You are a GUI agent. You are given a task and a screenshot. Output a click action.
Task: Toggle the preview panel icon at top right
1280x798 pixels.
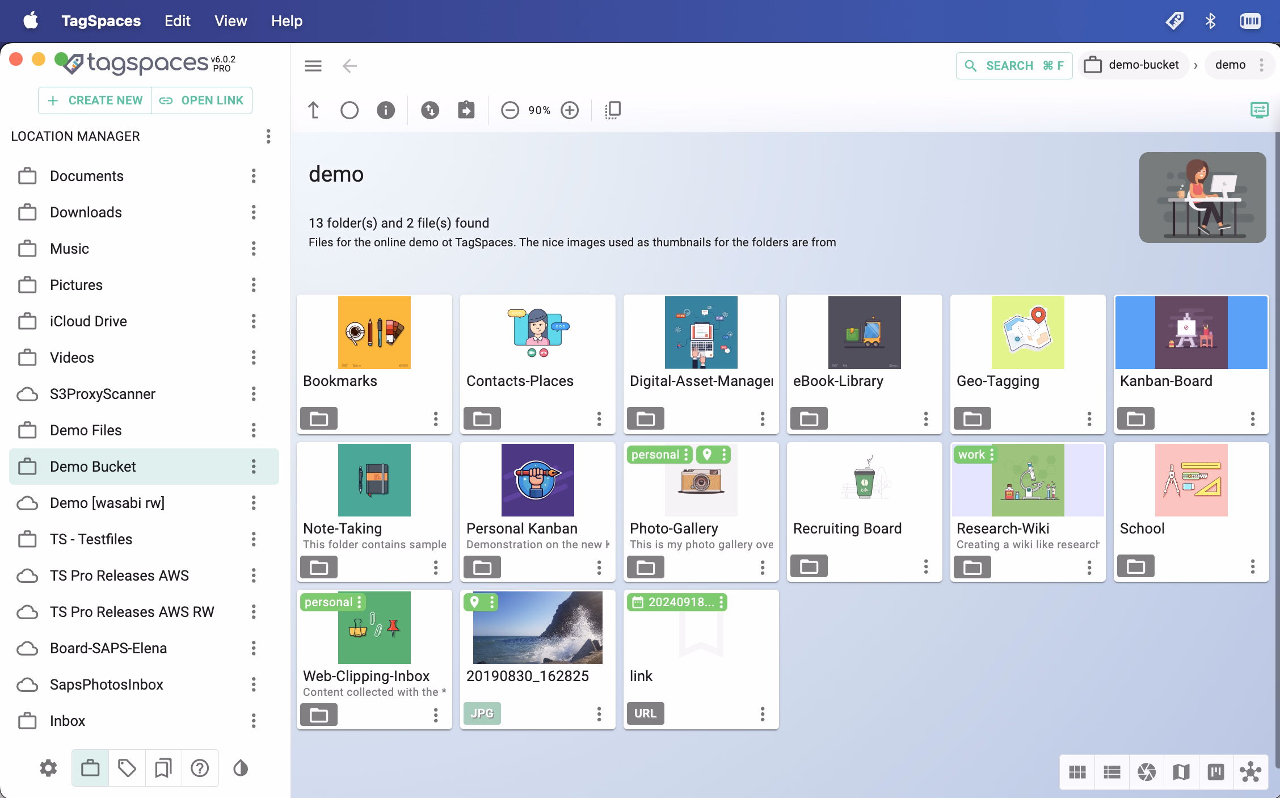(1259, 110)
